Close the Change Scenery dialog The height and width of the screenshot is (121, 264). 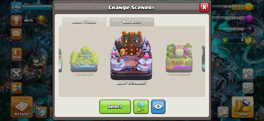pos(204,7)
